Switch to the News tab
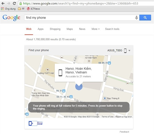The width and height of the screenshot is (154, 134). point(82,29)
